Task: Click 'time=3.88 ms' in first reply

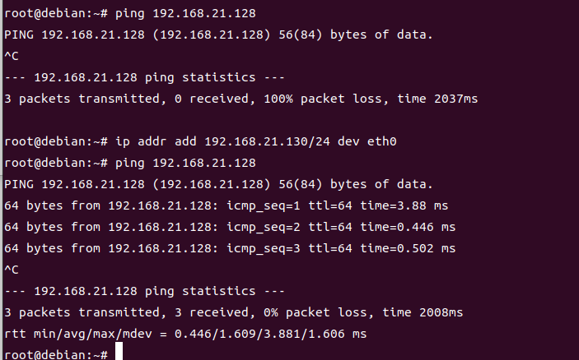Action: point(404,205)
